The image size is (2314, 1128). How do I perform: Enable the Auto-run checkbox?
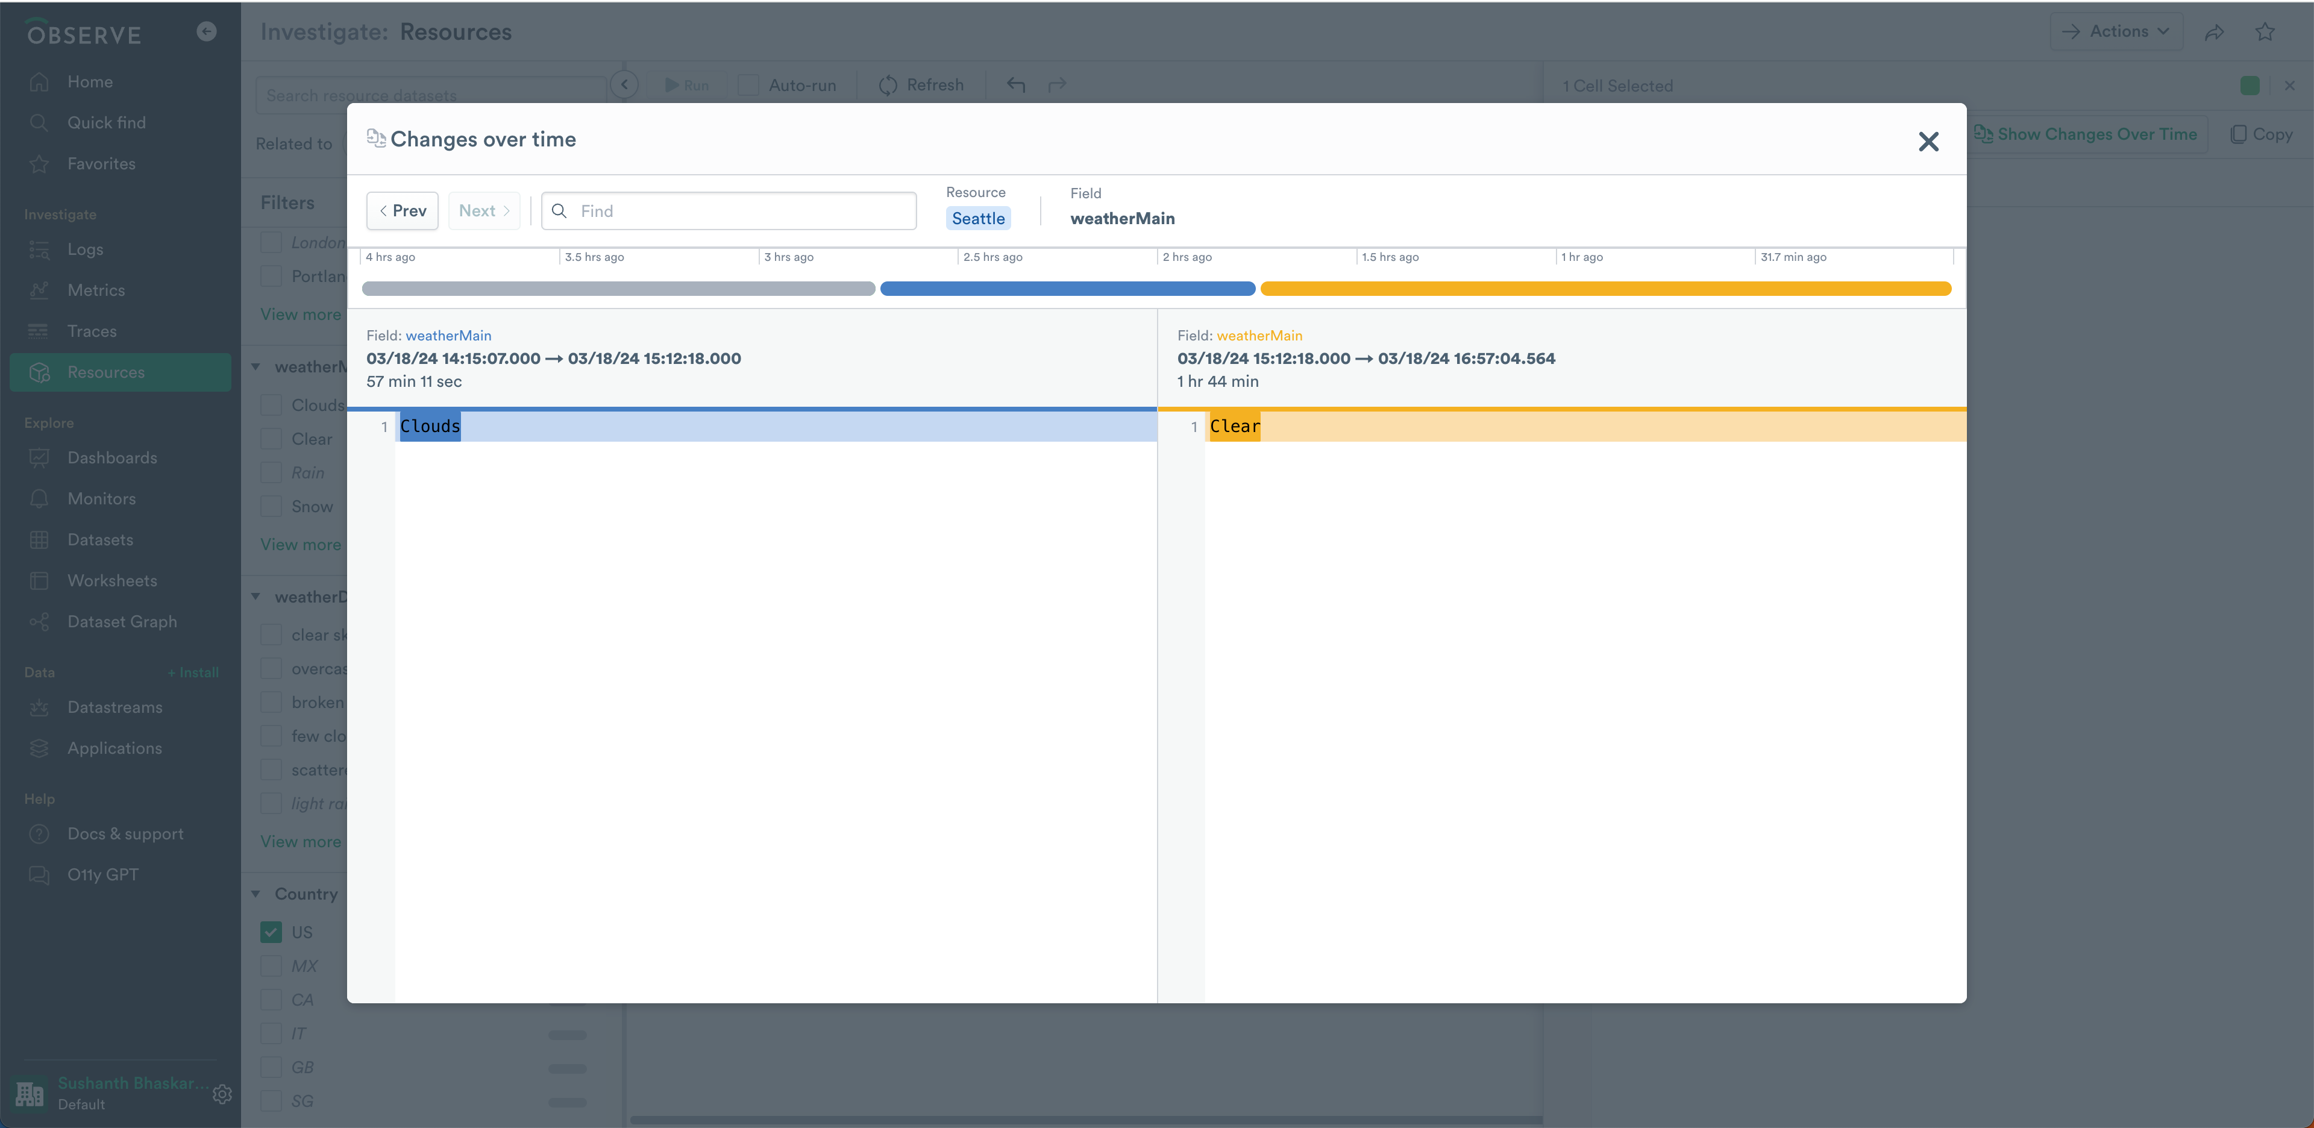[748, 86]
